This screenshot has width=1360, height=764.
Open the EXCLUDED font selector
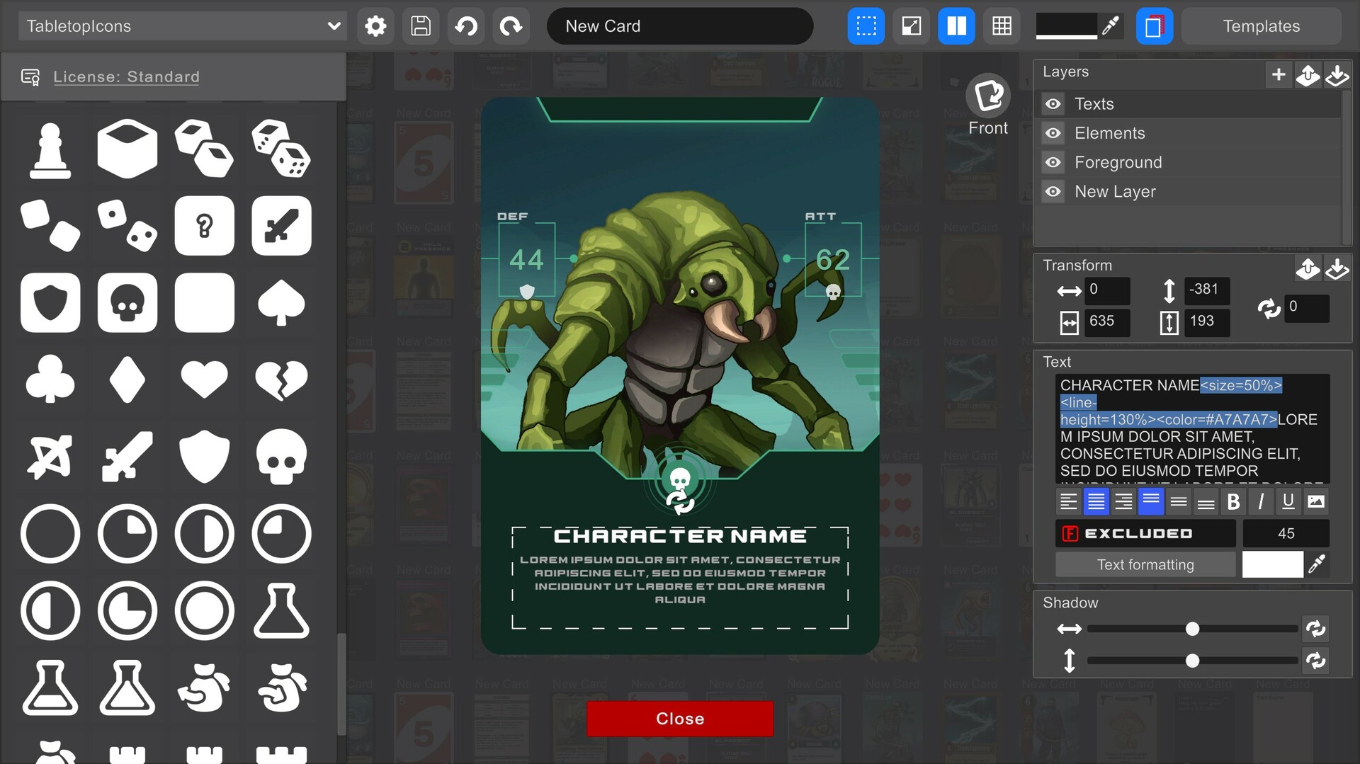point(1145,533)
